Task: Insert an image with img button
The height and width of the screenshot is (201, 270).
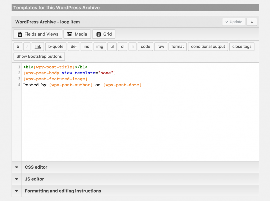Action: 100,46
